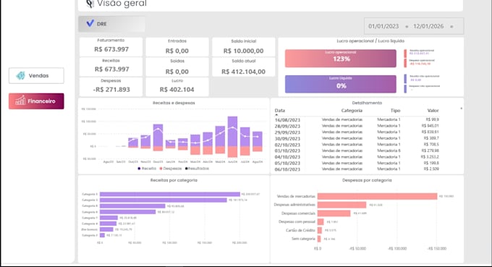Screen dimensions: 492x267
Task: Click the Jun/24 column in revenue chart
Action: (x=232, y=137)
